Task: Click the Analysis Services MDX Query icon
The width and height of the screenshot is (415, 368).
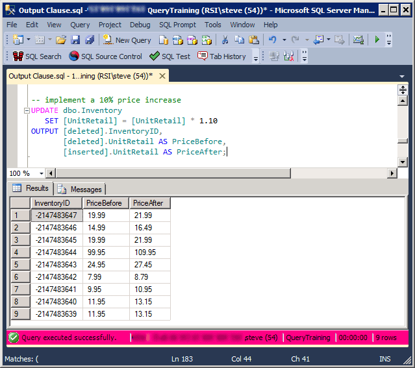Action: pos(177,40)
